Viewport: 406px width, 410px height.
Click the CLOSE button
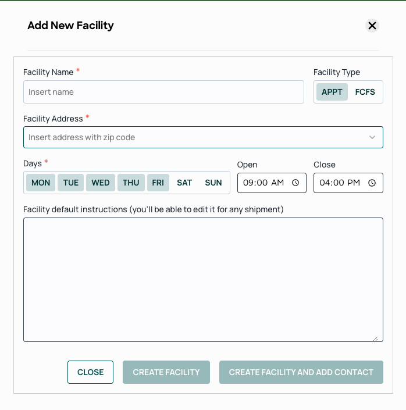click(90, 372)
